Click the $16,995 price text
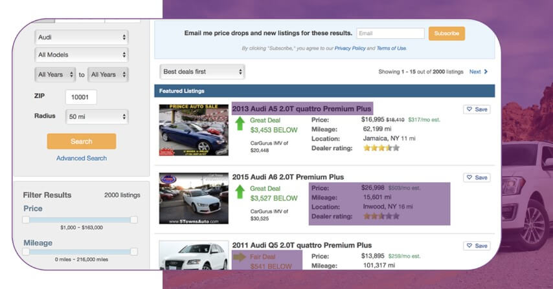 point(373,120)
